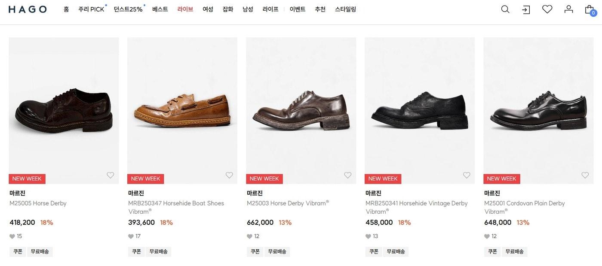The image size is (602, 266).
Task: Click the 쿠폰 tag under Cordovan Plain Derby
Action: click(x=492, y=252)
